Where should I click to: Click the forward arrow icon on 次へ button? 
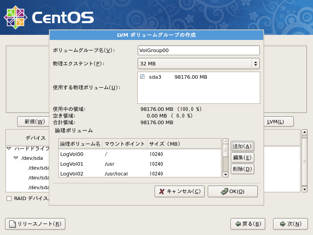(x=282, y=224)
